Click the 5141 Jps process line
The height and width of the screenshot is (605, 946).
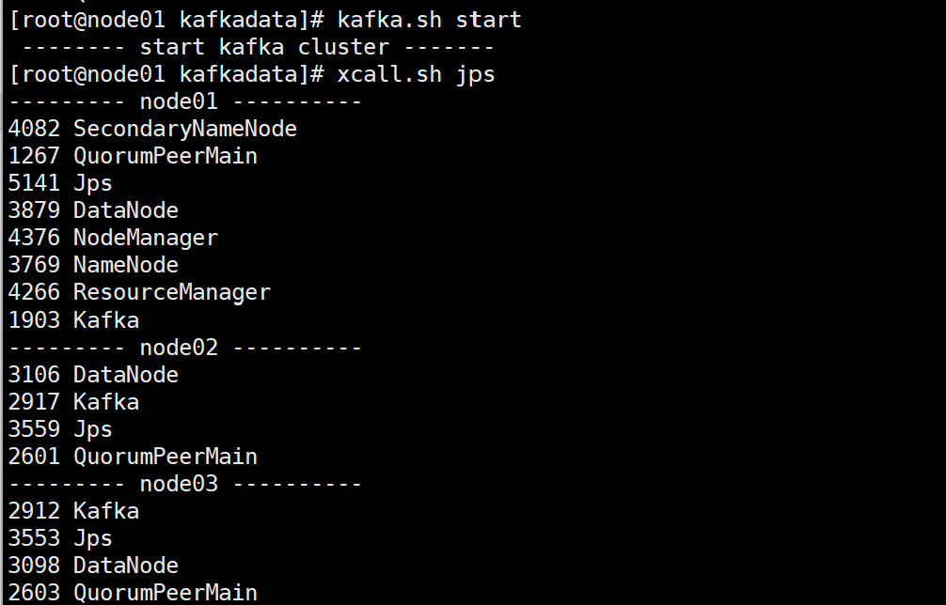pyautogui.click(x=60, y=183)
